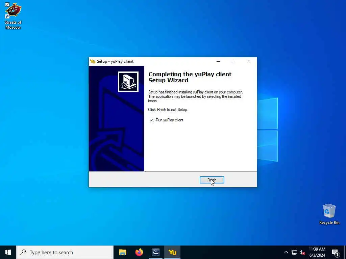346x259 pixels.
Task: Open File Explorer from the taskbar
Action: click(x=122, y=252)
